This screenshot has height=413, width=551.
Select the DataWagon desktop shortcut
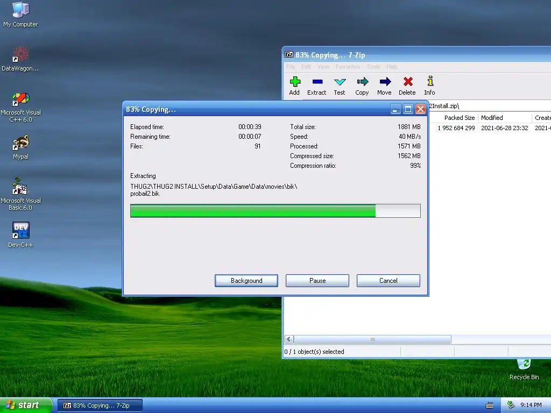[20, 59]
